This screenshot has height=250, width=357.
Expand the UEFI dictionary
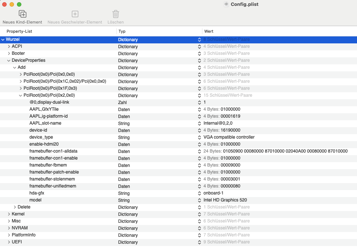point(9,242)
